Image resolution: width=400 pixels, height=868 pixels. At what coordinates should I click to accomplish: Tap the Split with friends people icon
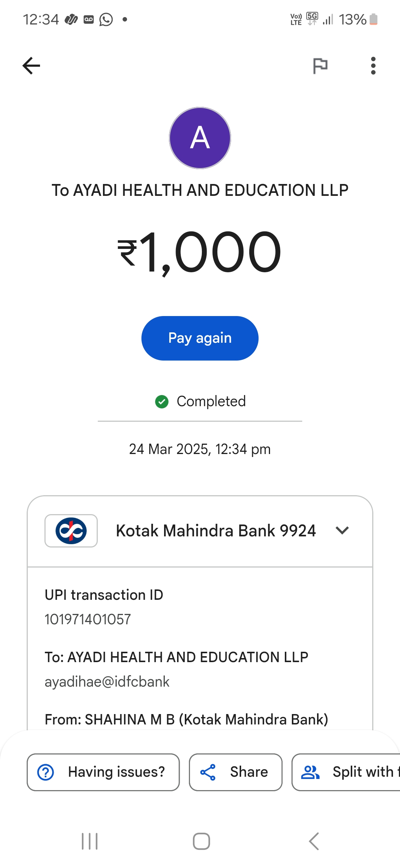click(310, 772)
